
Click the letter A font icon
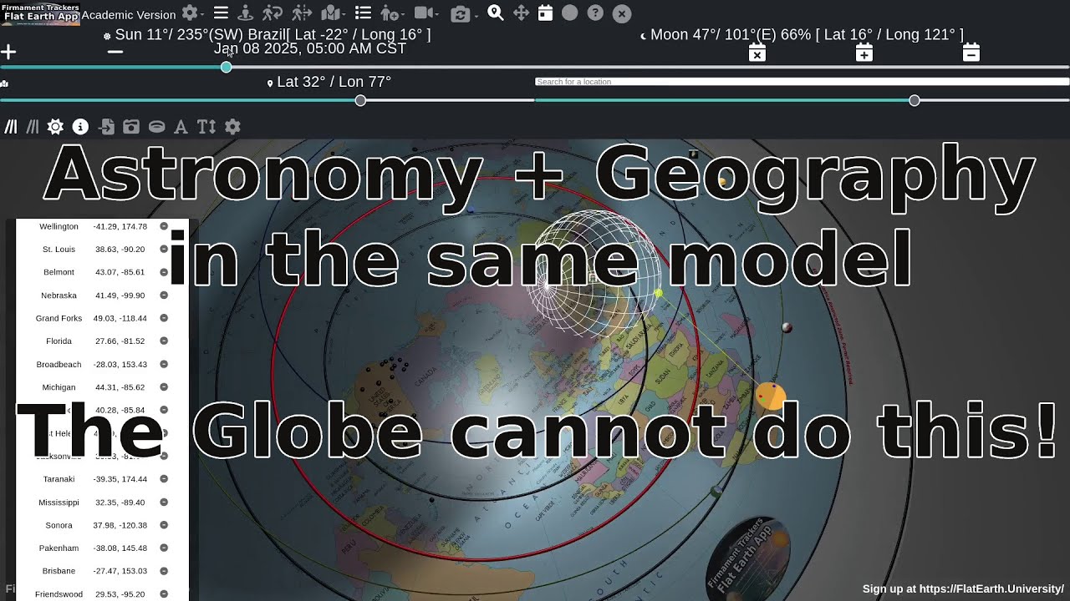(x=181, y=127)
